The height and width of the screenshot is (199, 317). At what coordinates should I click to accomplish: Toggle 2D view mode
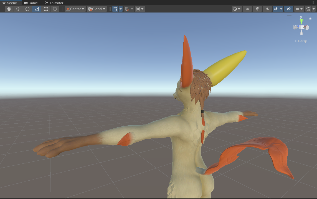click(247, 9)
